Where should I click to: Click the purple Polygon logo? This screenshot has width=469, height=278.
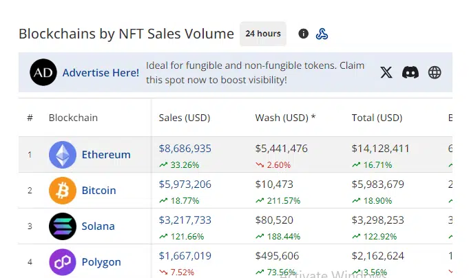pos(63,262)
